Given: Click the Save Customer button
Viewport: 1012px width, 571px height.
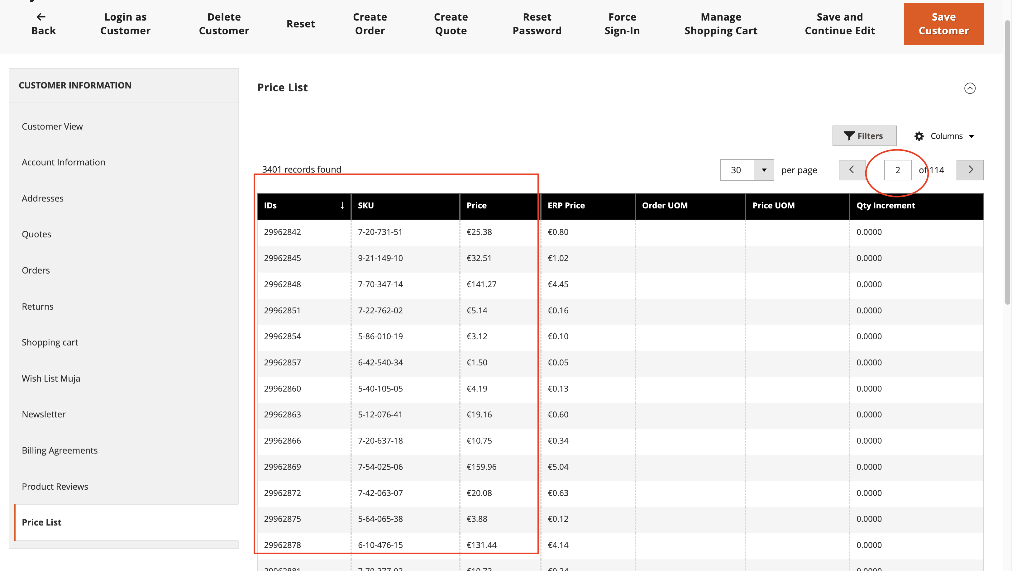Looking at the screenshot, I should (944, 24).
